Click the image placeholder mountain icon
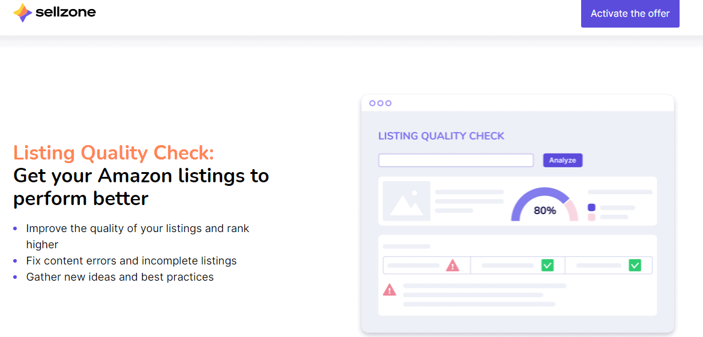The image size is (703, 337). coord(406,201)
